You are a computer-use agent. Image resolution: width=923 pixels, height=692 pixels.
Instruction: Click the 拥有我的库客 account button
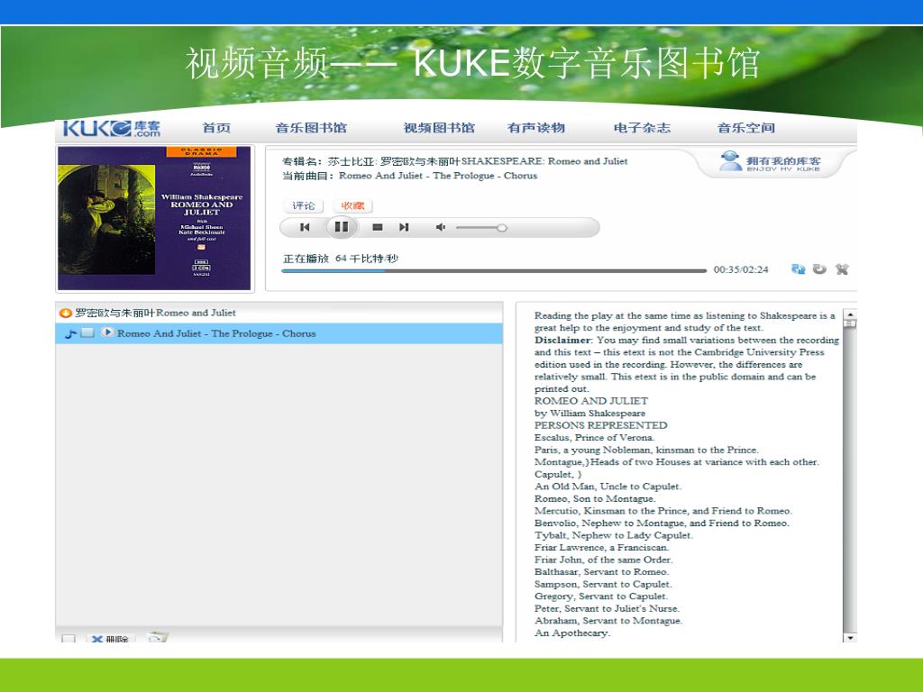[770, 162]
